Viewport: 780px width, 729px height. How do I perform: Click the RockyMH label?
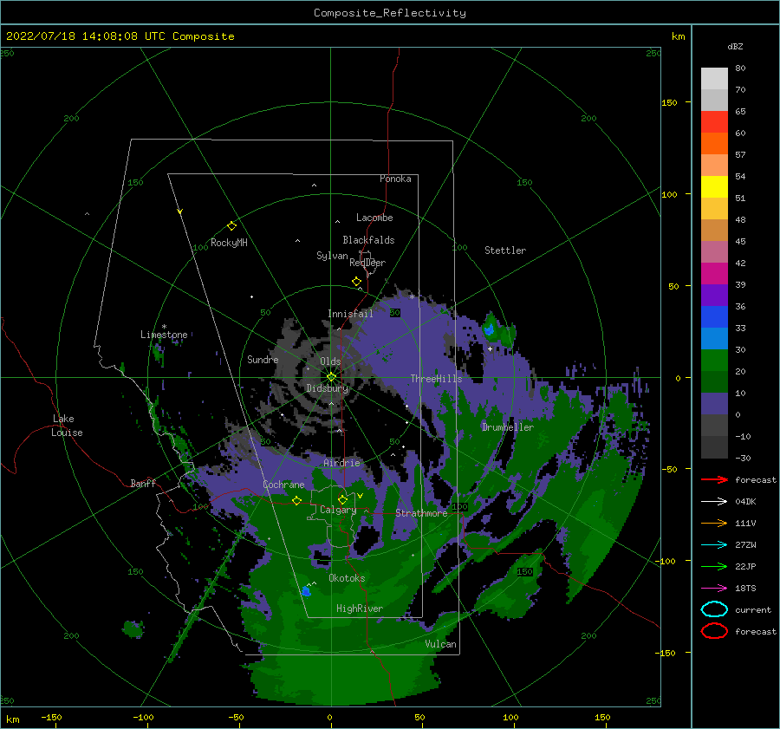click(229, 243)
